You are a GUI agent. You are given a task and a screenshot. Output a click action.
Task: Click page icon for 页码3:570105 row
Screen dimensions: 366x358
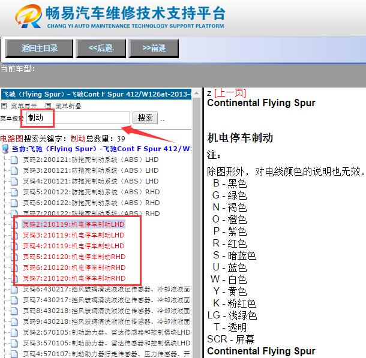click(x=14, y=343)
